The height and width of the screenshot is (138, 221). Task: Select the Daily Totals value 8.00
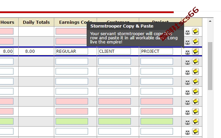pos(30,51)
